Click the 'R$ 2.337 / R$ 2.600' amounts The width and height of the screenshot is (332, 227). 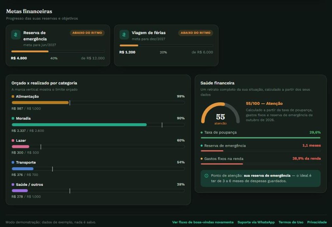click(x=28, y=131)
